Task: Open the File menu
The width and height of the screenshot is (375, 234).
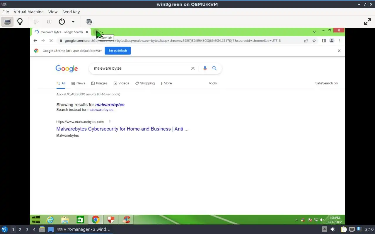Action: [x=6, y=12]
